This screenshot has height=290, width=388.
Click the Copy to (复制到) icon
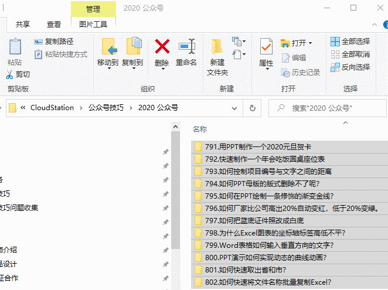(x=134, y=46)
